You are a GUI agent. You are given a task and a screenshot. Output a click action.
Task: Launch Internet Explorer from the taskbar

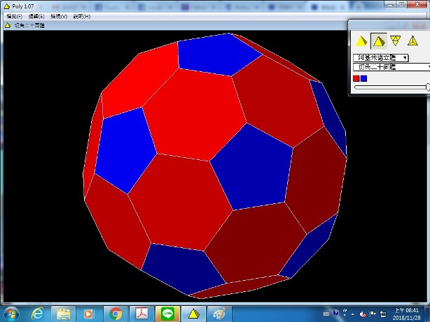pyautogui.click(x=38, y=314)
